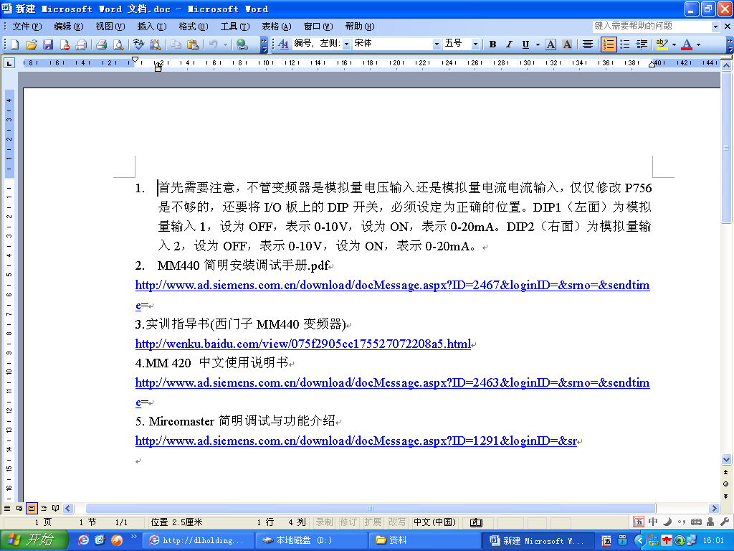The height and width of the screenshot is (551, 734).
Task: Click the horizontal scrollbar thumb
Action: [x=371, y=509]
